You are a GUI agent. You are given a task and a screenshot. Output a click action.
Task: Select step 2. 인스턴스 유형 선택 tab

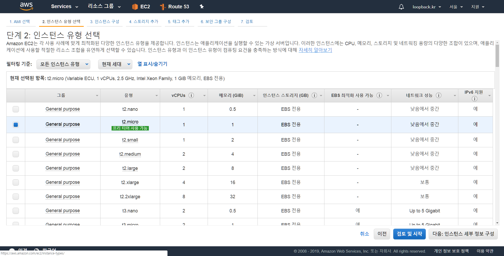click(x=61, y=22)
